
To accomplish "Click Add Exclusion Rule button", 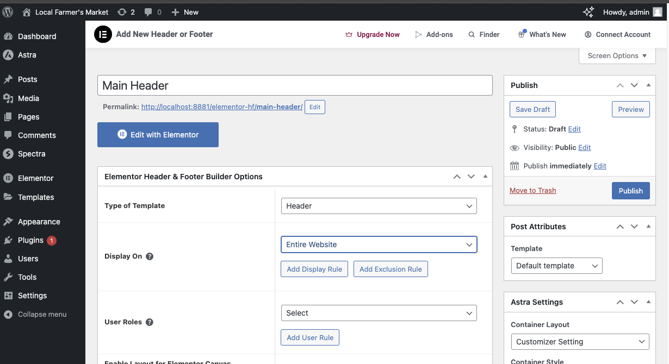I will (x=391, y=269).
